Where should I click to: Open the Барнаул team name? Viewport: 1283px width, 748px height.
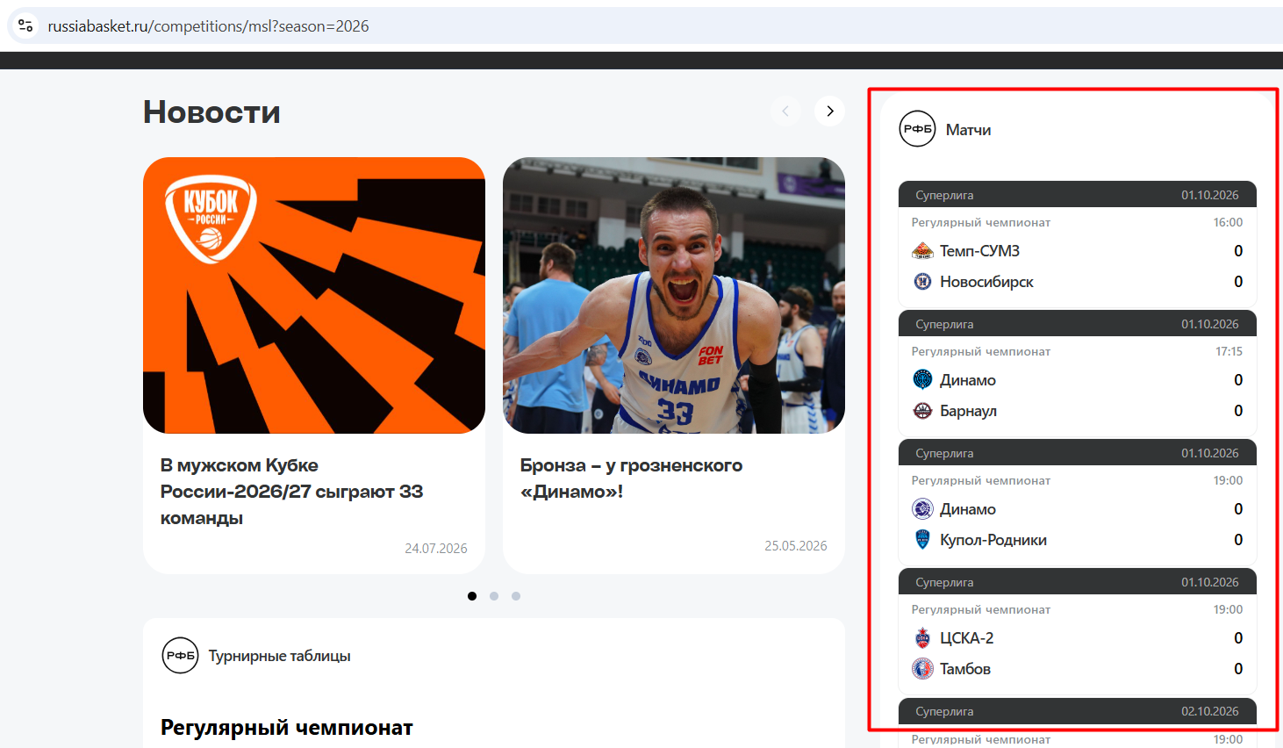(x=969, y=411)
